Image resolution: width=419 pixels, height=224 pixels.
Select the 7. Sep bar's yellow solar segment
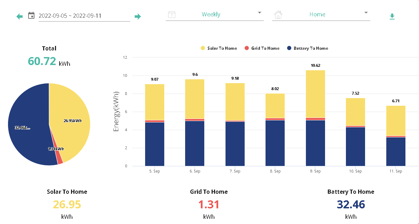click(235, 102)
